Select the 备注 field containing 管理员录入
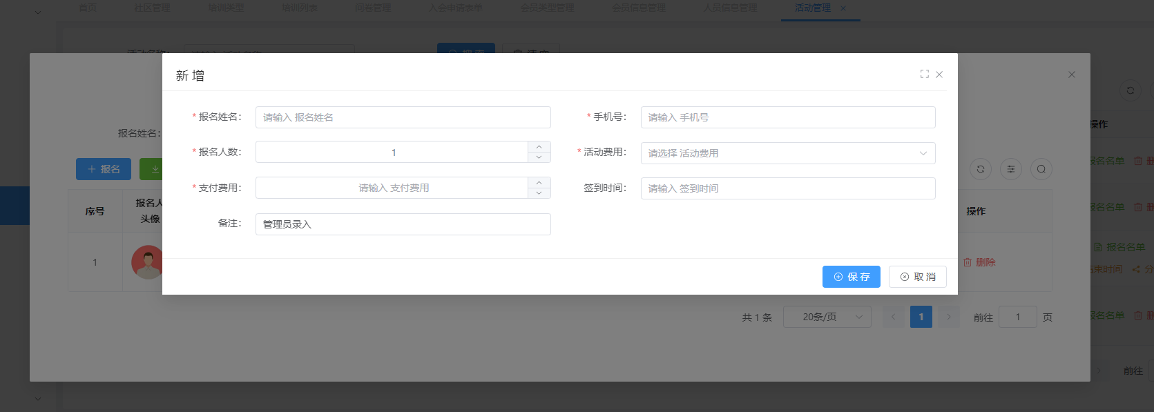 click(x=403, y=224)
